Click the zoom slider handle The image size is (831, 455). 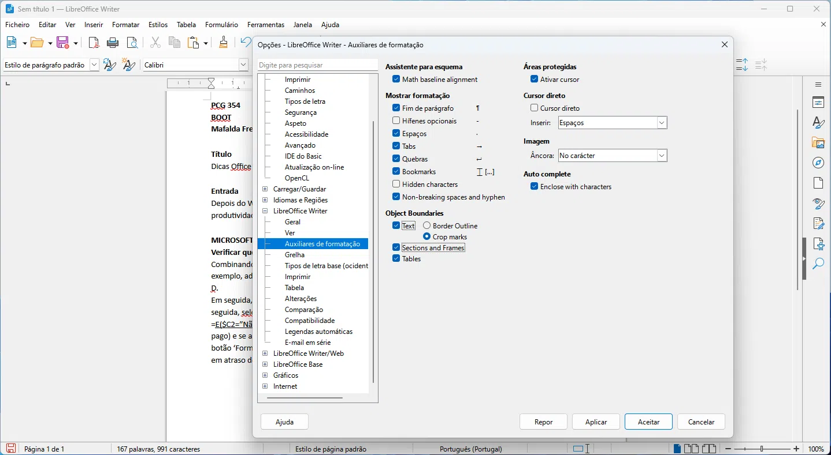pos(762,449)
